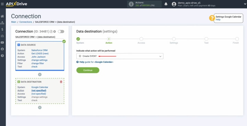This screenshot has width=247, height=126.
Task: Click the notification bell icon
Action: coord(166,4)
